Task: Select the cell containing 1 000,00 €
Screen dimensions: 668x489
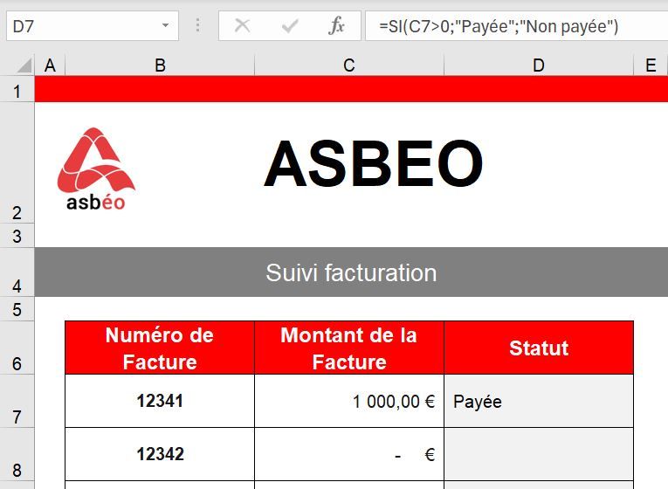Action: click(349, 401)
